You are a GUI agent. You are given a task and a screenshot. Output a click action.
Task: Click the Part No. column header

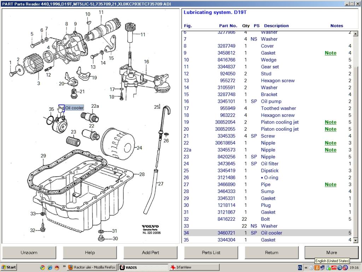(x=228, y=25)
